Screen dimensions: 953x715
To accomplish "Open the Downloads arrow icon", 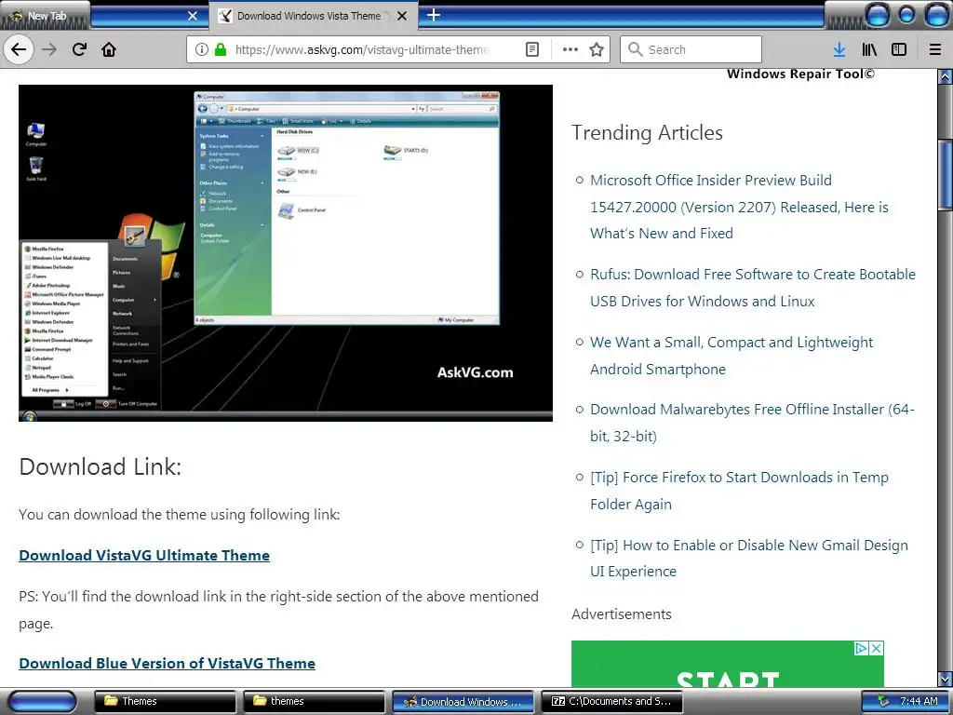I will click(x=839, y=49).
